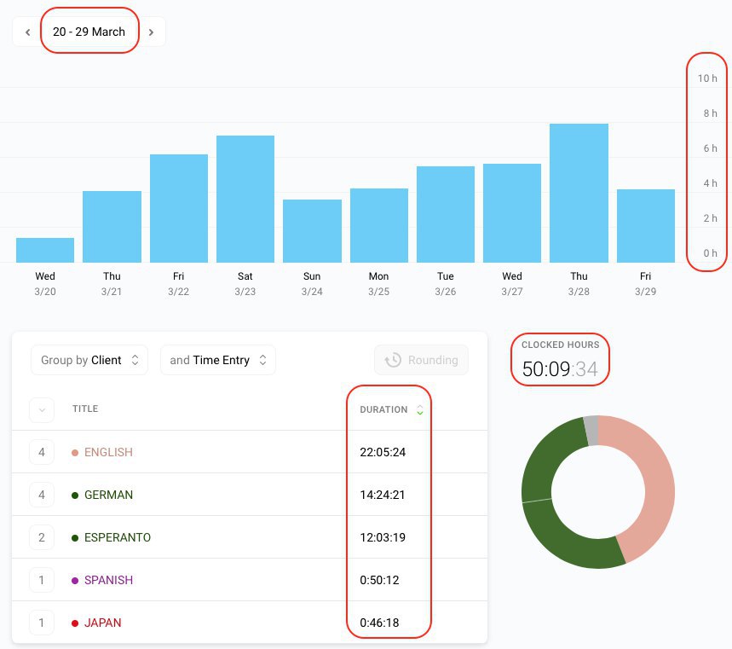This screenshot has height=649, width=732.
Task: Sort by the DURATION column
Action: pos(391,409)
